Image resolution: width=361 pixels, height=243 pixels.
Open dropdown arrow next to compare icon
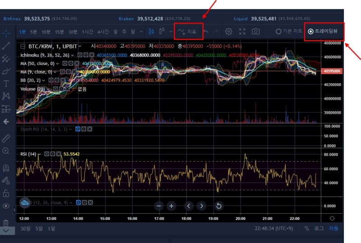click(x=171, y=32)
